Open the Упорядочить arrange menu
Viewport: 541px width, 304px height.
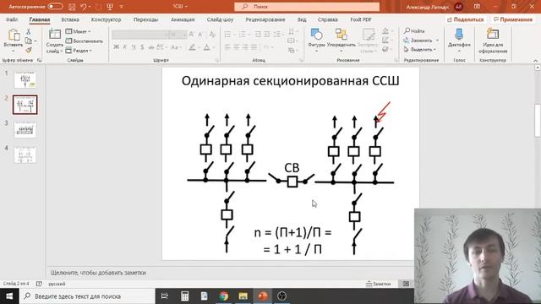(x=342, y=41)
